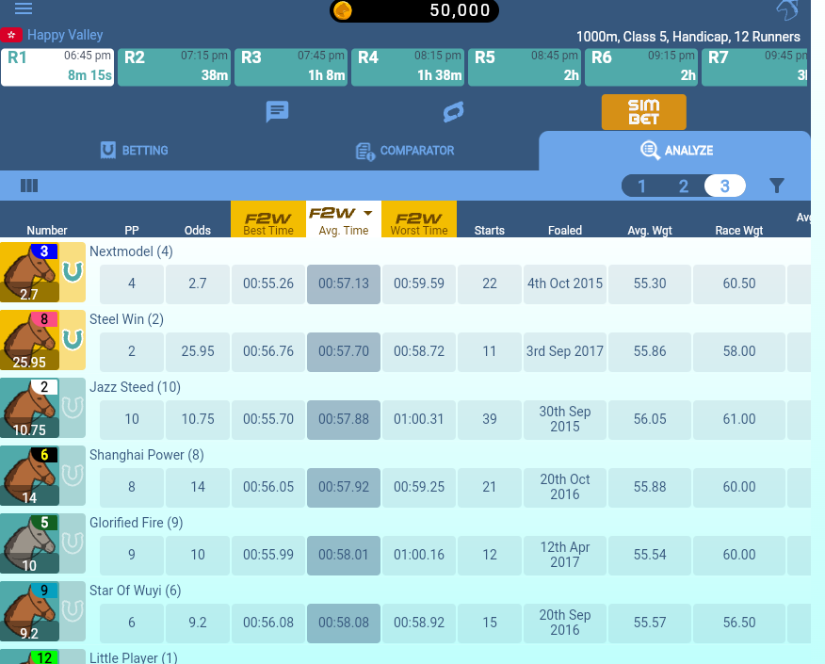Screen dimensions: 825x664
Task: Open the F2W Avg. Time sort dropdown
Action: 344,219
